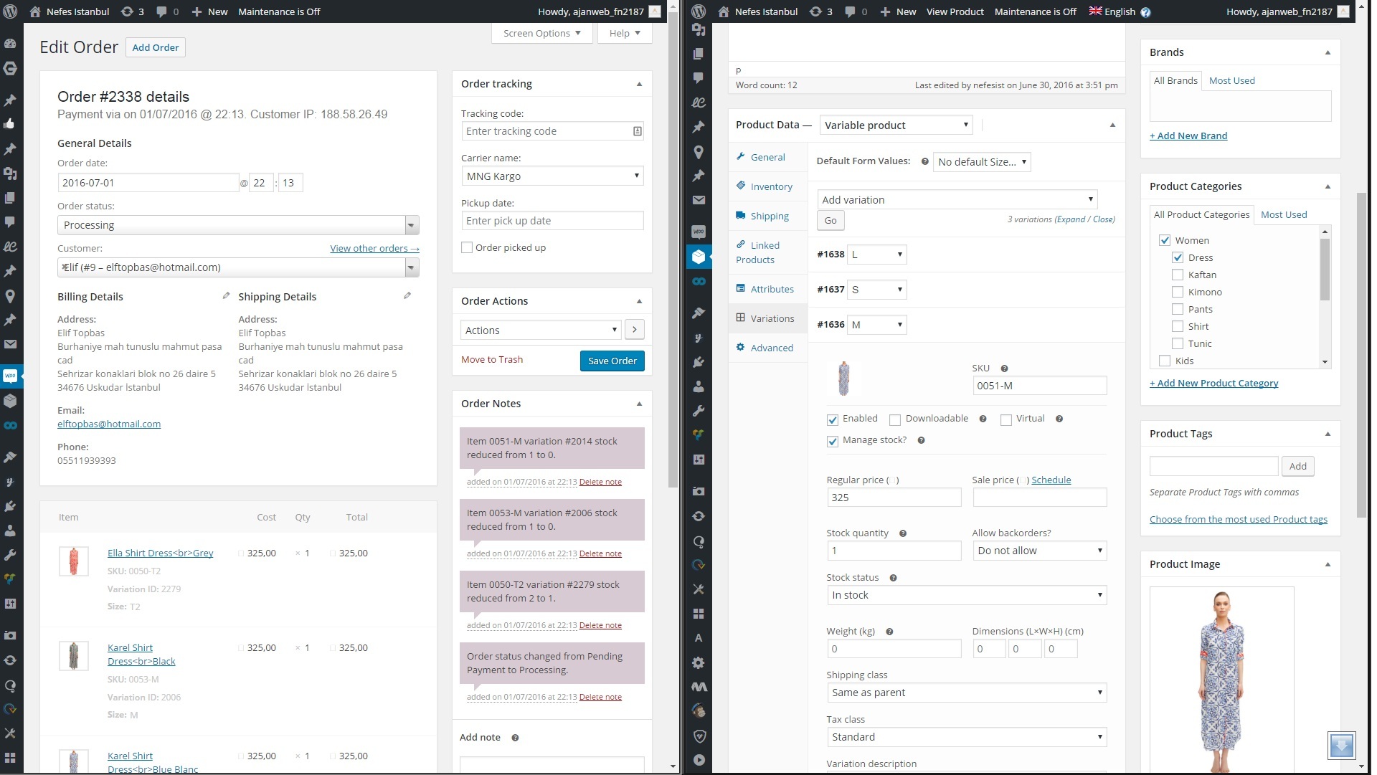Open the Allow backorders dropdown
This screenshot has width=1377, height=775.
[1039, 551]
